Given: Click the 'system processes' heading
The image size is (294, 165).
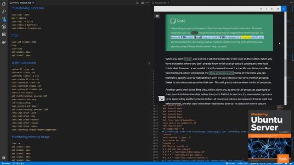Looking at the screenshot, I should 24,62.
